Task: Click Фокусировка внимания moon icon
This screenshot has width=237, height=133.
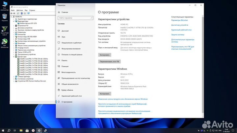Action: (59, 49)
